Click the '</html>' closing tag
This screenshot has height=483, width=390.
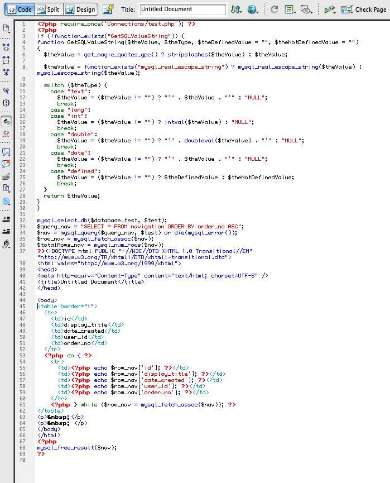[x=49, y=436]
